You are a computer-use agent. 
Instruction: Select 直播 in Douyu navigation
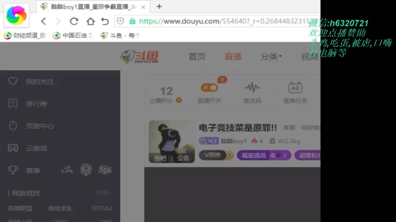(x=233, y=57)
